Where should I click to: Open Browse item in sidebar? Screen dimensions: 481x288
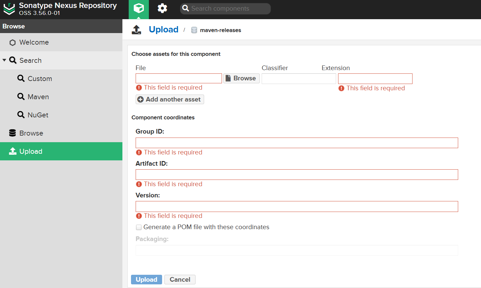61,133
